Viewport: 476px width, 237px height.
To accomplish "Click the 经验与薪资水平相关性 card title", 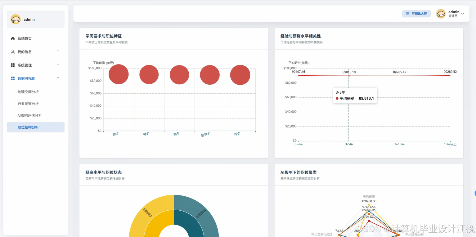I will pyautogui.click(x=301, y=36).
